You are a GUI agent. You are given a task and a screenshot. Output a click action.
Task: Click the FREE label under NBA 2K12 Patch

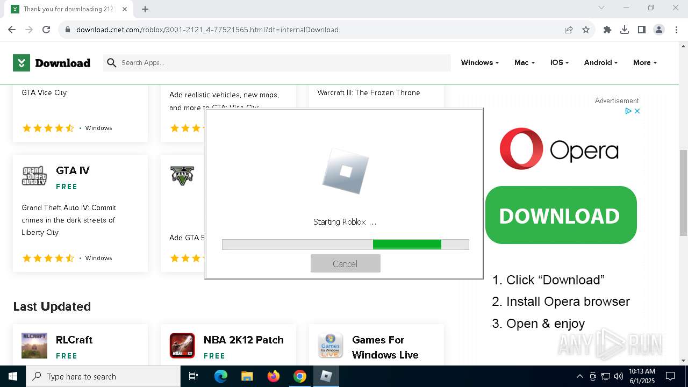(x=214, y=356)
